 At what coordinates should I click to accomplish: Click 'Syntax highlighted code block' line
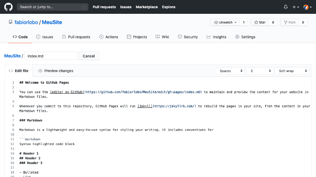[47, 144]
